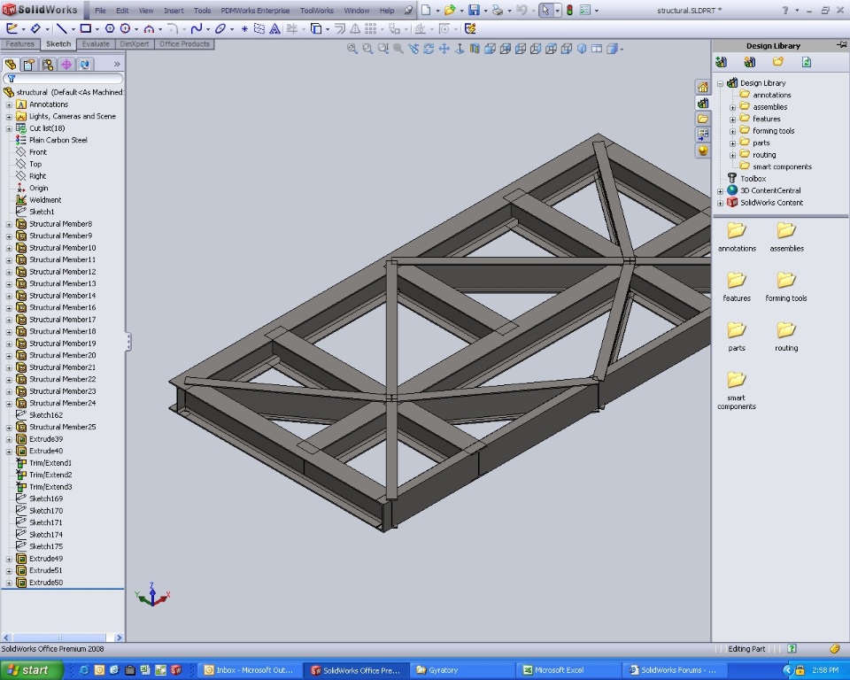Image resolution: width=850 pixels, height=680 pixels.
Task: Open the Insert menu
Action: pyautogui.click(x=174, y=11)
